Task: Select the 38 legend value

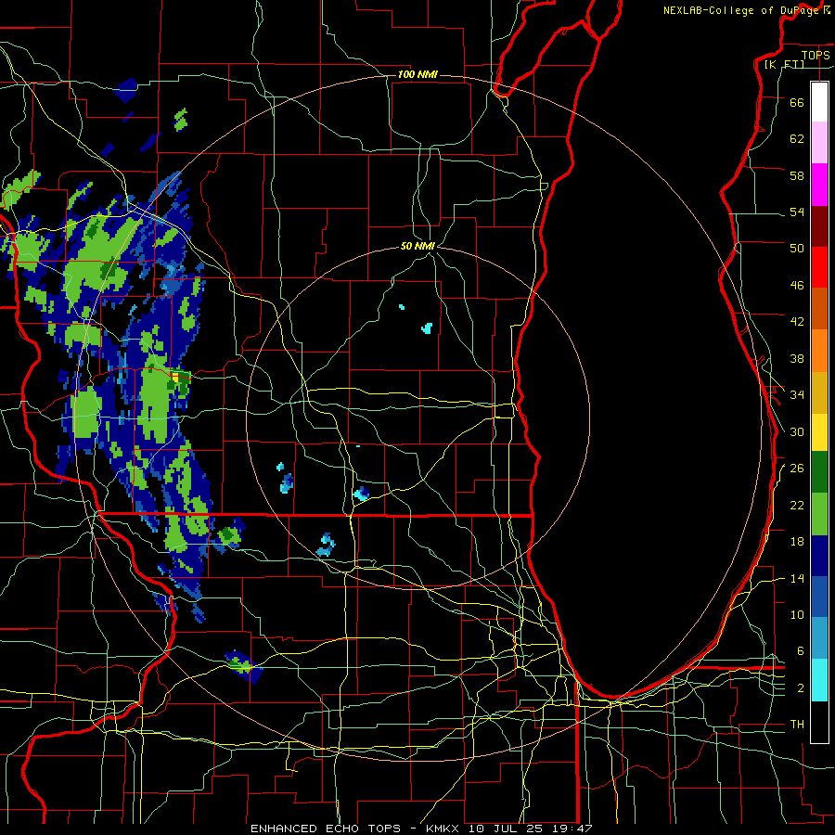Action: (x=797, y=358)
